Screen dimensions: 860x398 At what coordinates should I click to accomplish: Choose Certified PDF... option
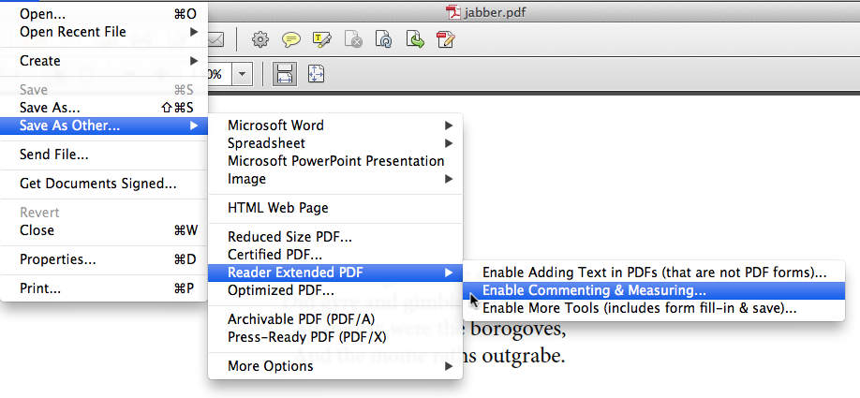pyautogui.click(x=335, y=255)
